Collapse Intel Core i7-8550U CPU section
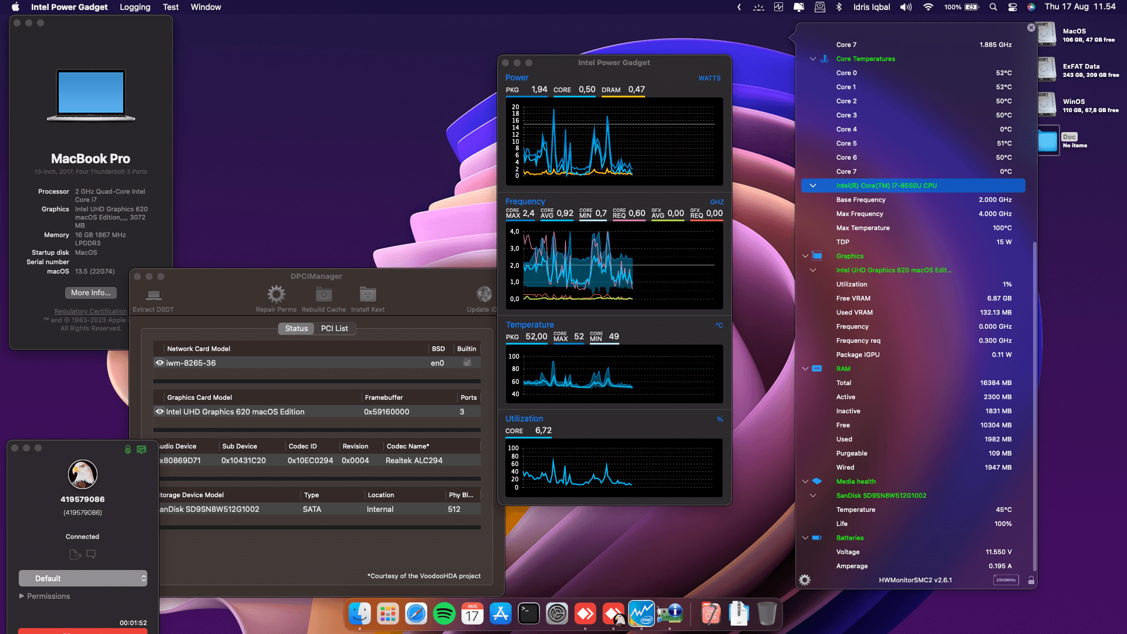Viewport: 1127px width, 634px height. (x=813, y=186)
